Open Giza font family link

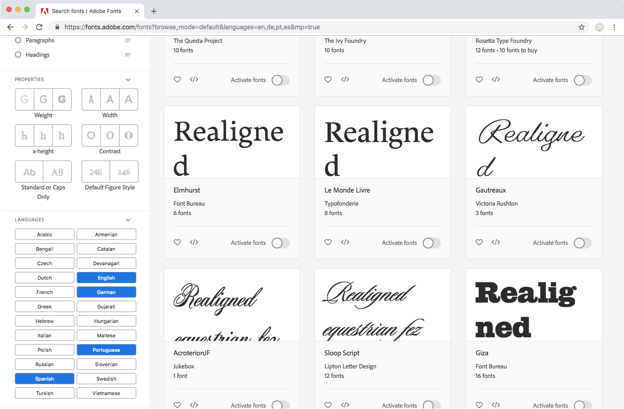pyautogui.click(x=482, y=353)
